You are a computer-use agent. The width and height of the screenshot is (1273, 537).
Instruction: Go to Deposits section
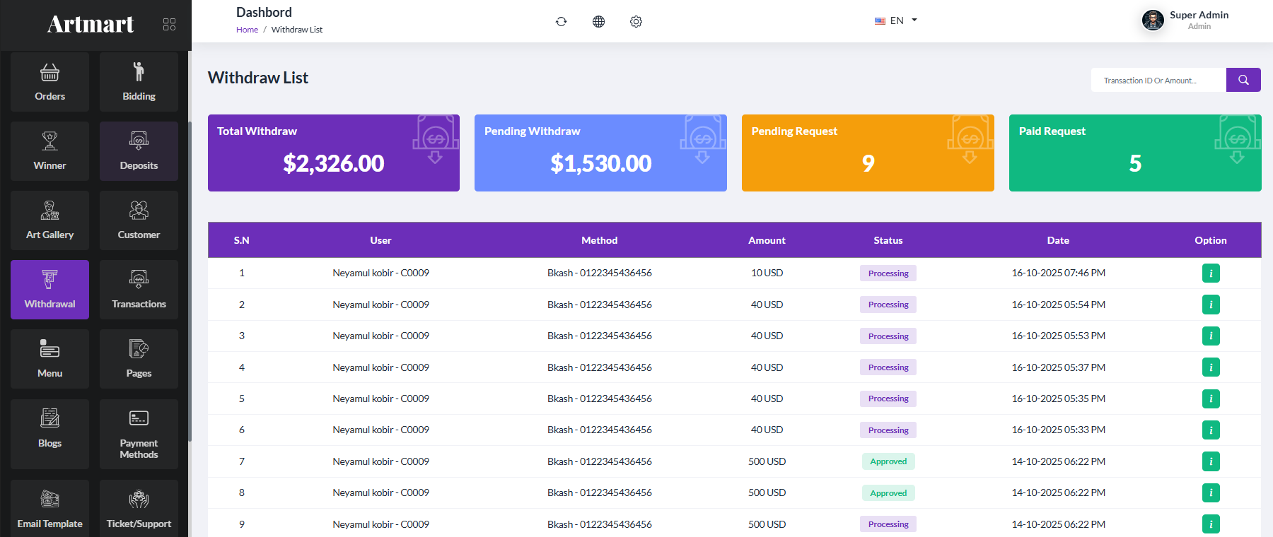pos(139,151)
